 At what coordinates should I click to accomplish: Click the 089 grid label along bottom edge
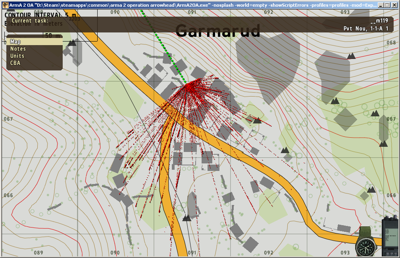pos(38,252)
